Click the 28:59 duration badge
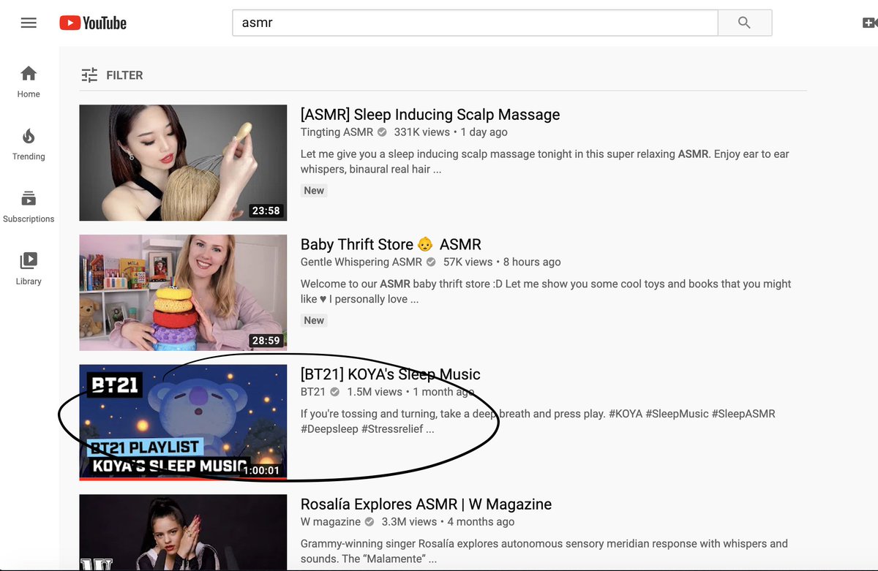Viewport: 878px width, 571px height. click(266, 340)
